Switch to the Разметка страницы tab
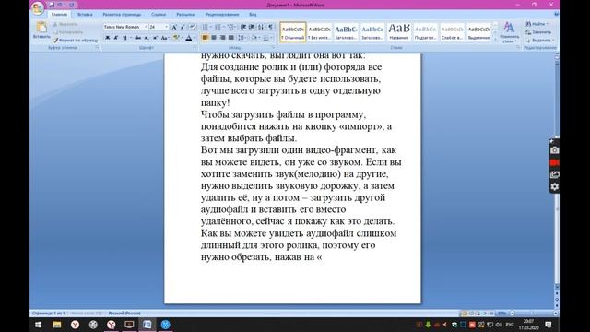Viewport: 590px width, 332px height. tap(122, 15)
